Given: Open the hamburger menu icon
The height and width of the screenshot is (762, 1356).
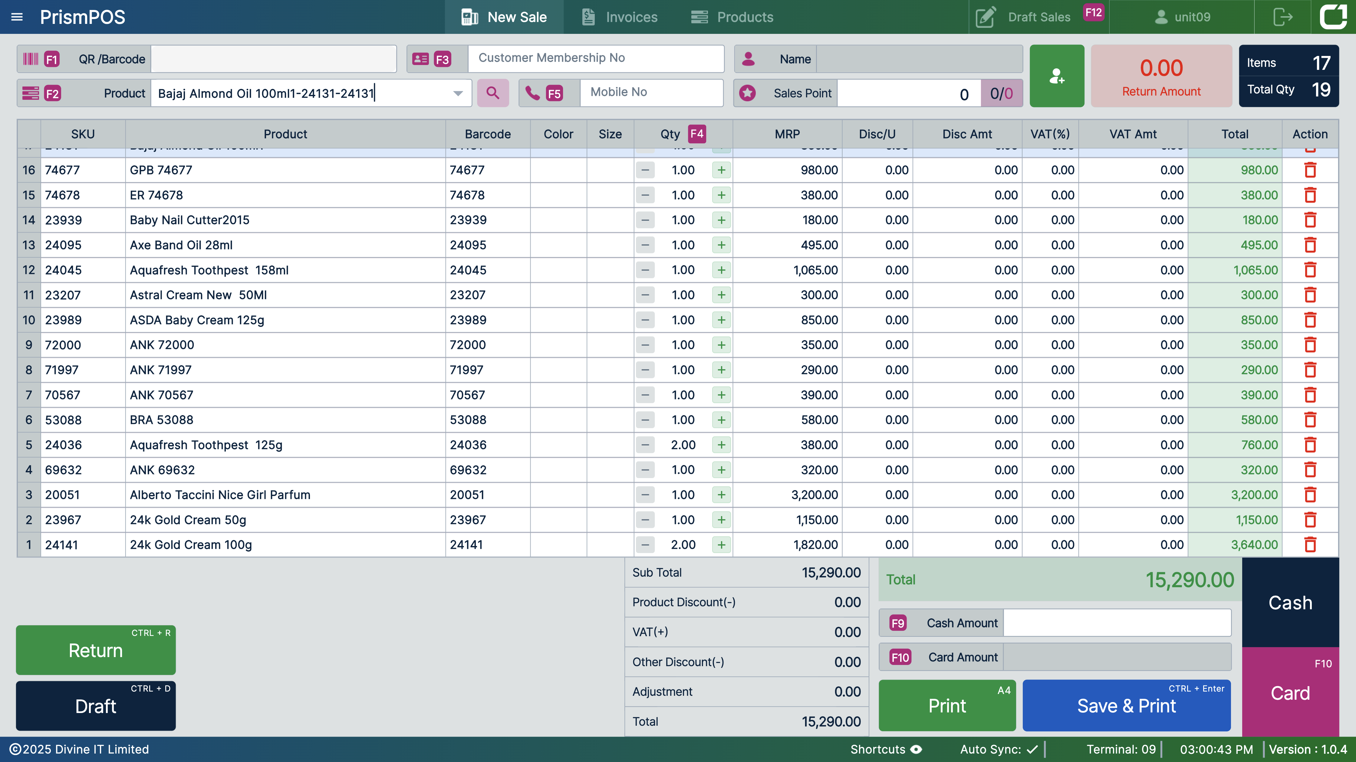Looking at the screenshot, I should [x=17, y=17].
